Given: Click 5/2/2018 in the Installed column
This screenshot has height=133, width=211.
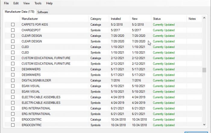Looking at the screenshot, I should point(117,24).
